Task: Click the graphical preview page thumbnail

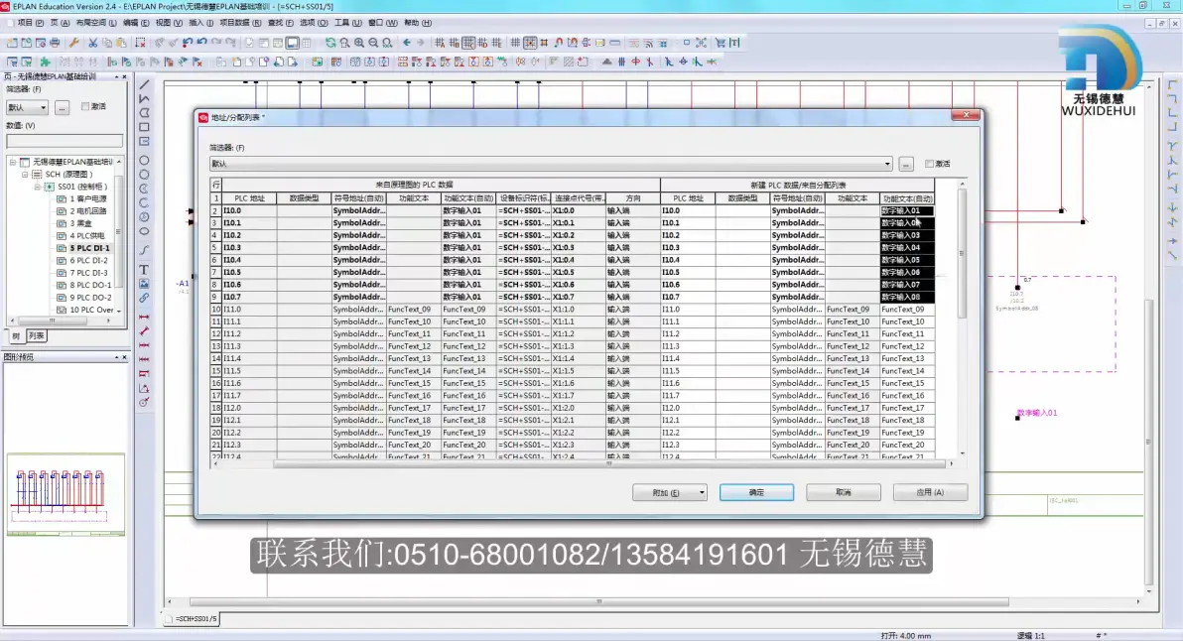Action: (66, 495)
